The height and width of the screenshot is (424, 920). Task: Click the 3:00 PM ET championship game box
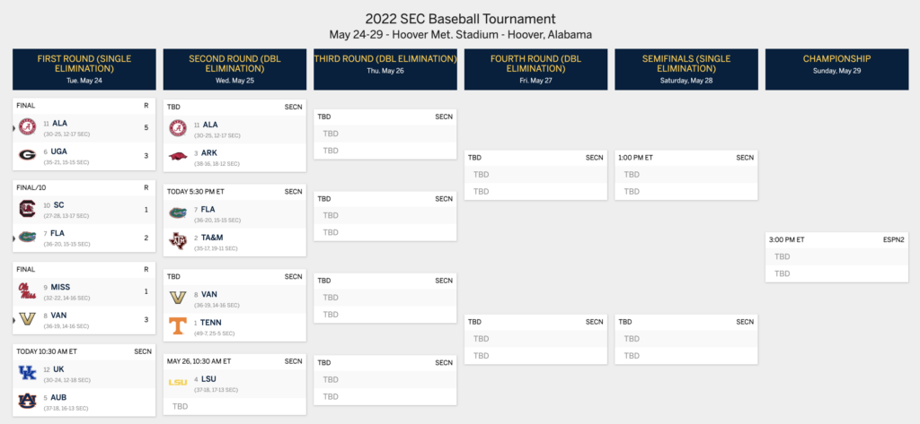tap(836, 257)
